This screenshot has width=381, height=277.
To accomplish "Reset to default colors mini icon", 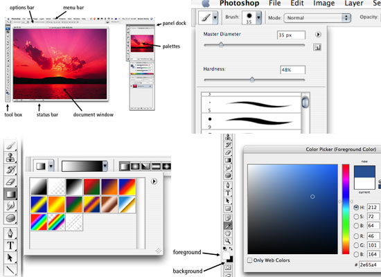I will click(x=224, y=249).
